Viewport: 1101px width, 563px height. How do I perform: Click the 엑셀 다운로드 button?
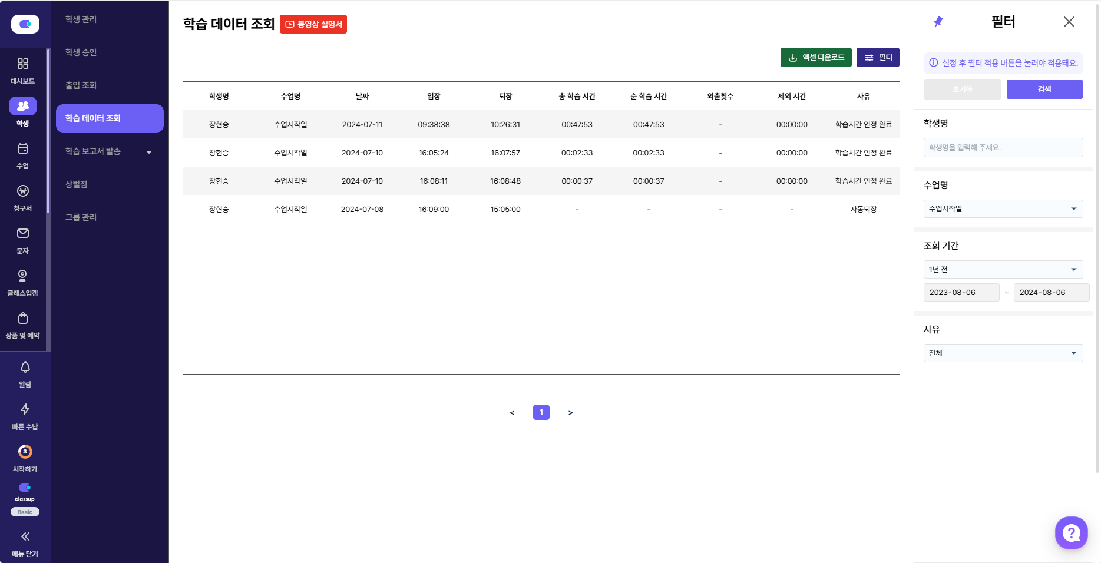click(x=815, y=58)
